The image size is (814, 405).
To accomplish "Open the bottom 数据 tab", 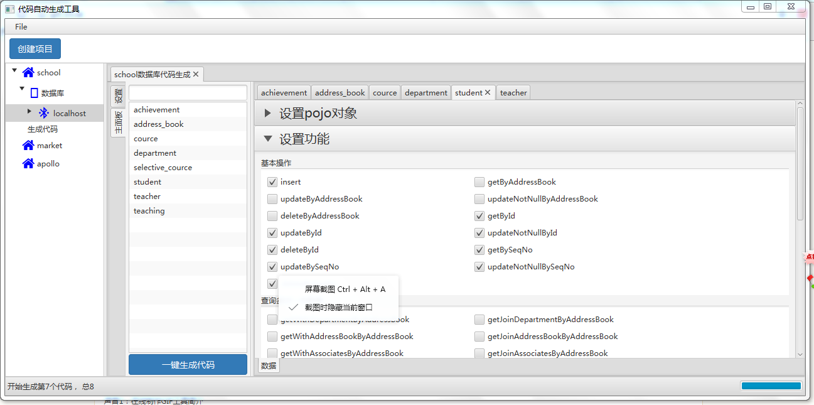I will pyautogui.click(x=269, y=365).
